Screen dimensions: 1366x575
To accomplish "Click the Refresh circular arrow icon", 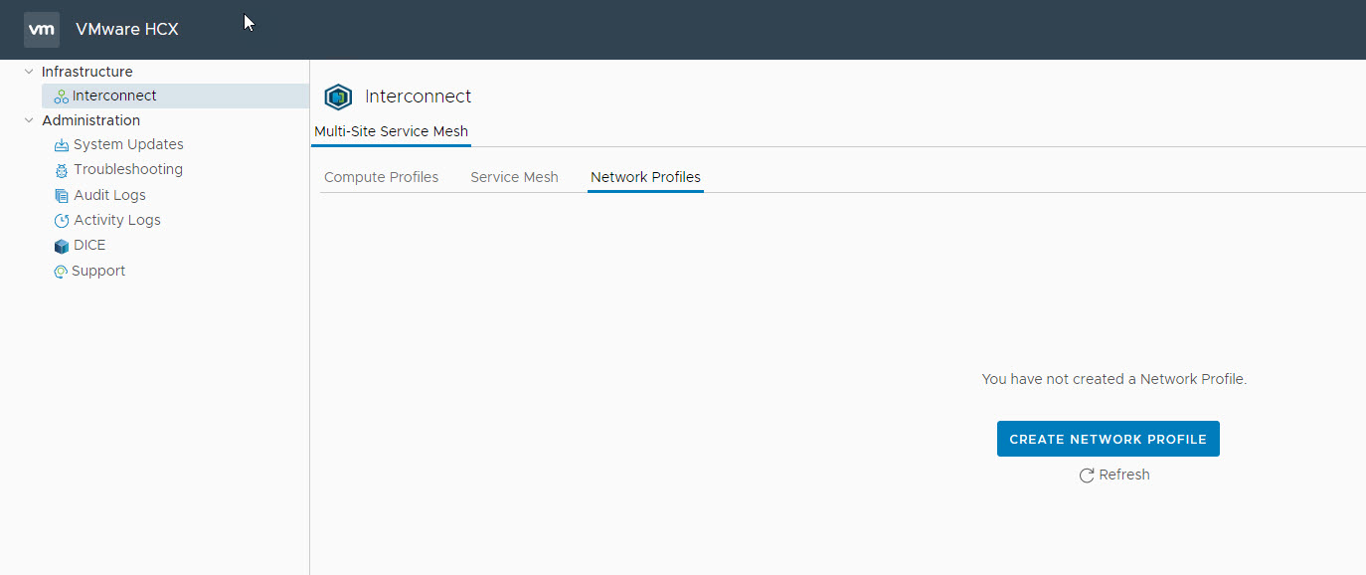I will [1087, 476].
